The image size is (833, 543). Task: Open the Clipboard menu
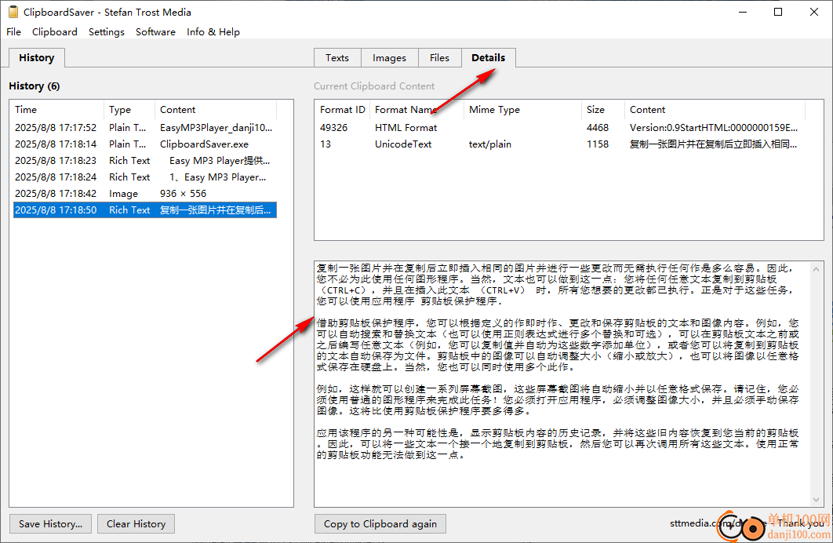coord(55,32)
